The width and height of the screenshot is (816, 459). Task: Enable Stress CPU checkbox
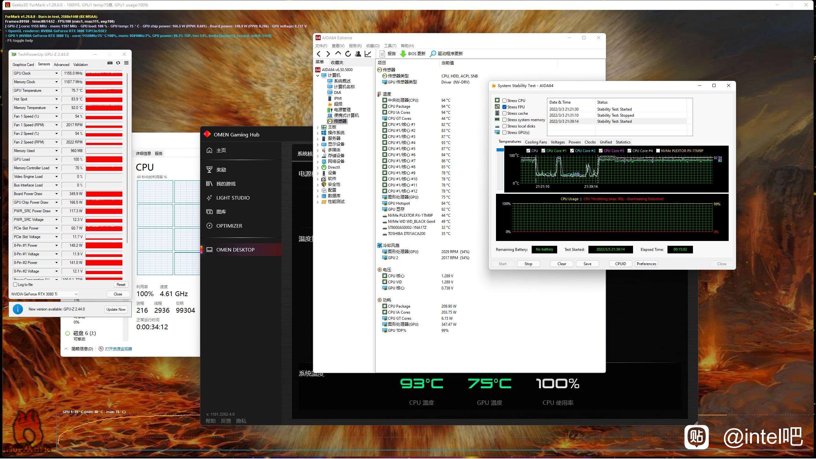pyautogui.click(x=504, y=100)
